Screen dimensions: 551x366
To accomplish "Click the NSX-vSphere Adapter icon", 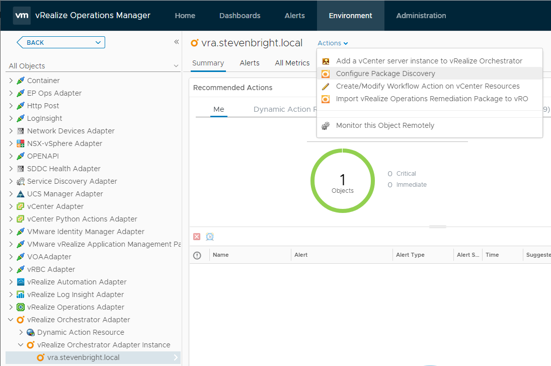I will [x=21, y=143].
